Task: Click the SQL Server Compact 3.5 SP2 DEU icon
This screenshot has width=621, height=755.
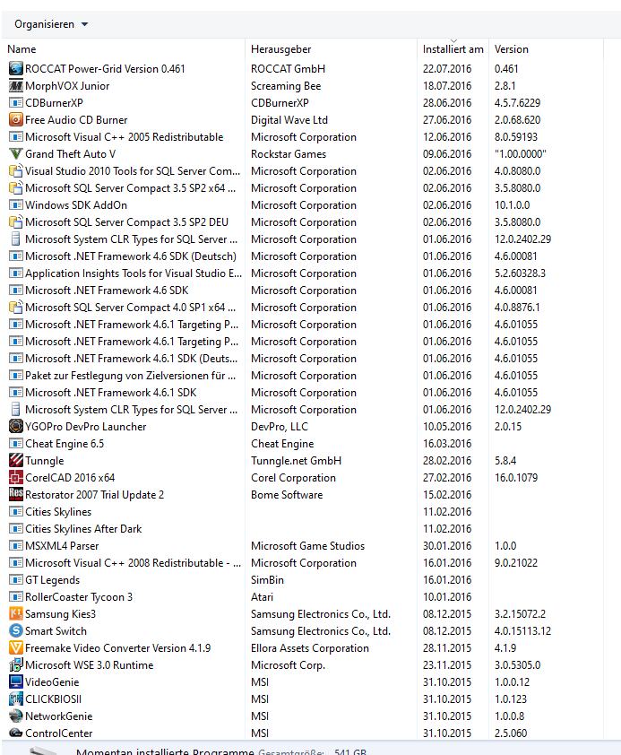Action: coord(16,222)
